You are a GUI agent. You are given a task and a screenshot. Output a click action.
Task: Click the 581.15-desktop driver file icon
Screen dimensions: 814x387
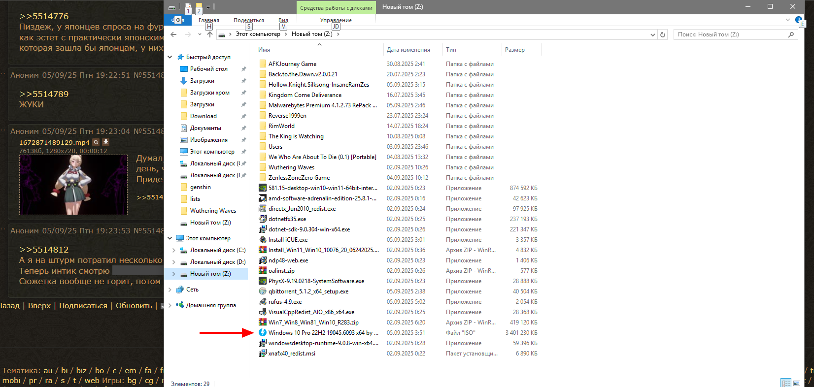point(263,188)
